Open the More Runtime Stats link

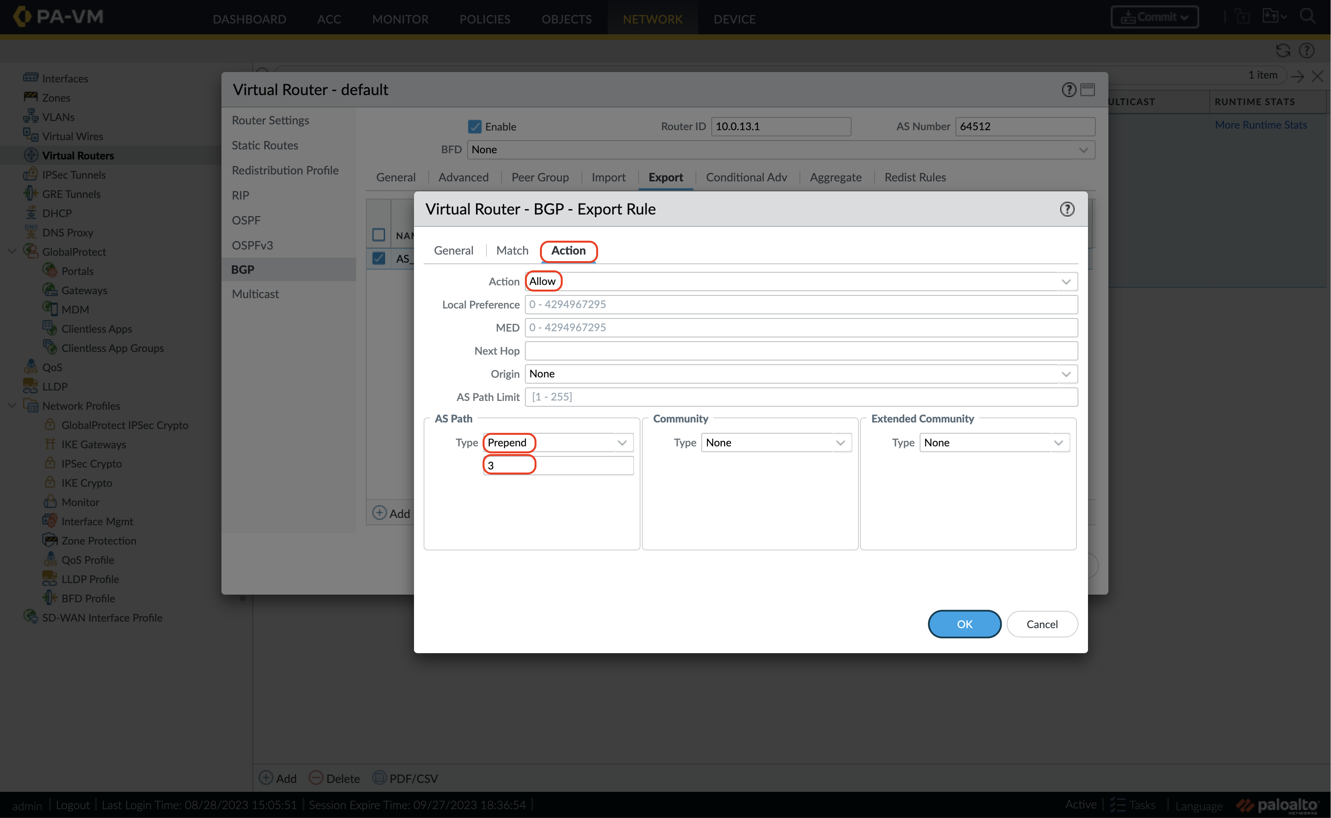click(x=1260, y=125)
